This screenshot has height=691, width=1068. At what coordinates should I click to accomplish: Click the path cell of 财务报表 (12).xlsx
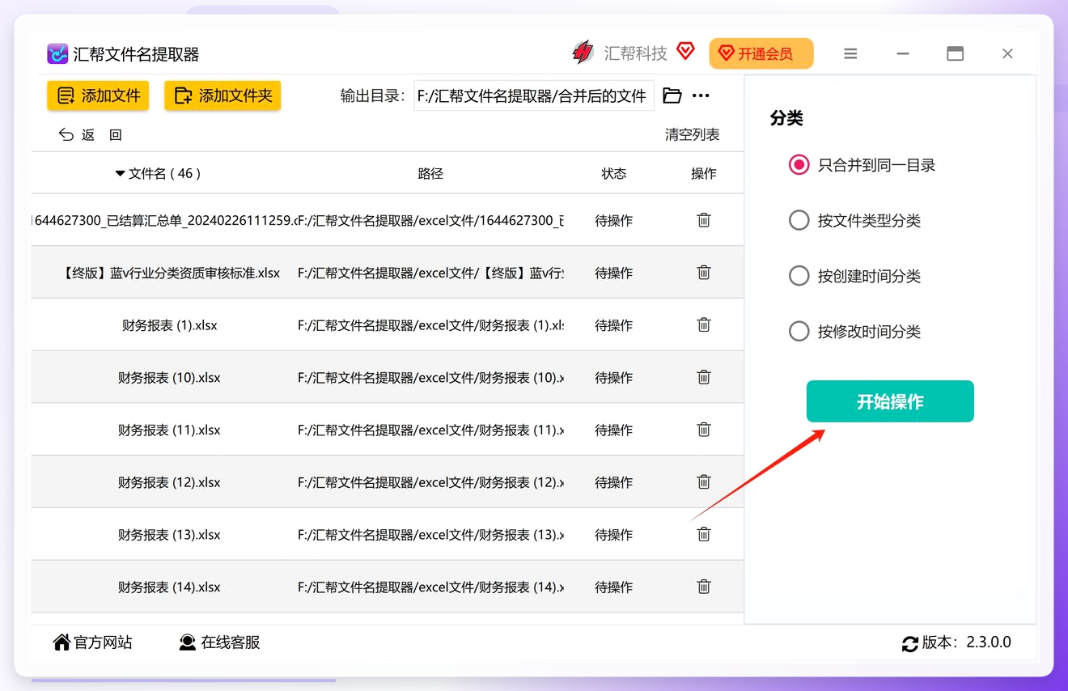431,482
